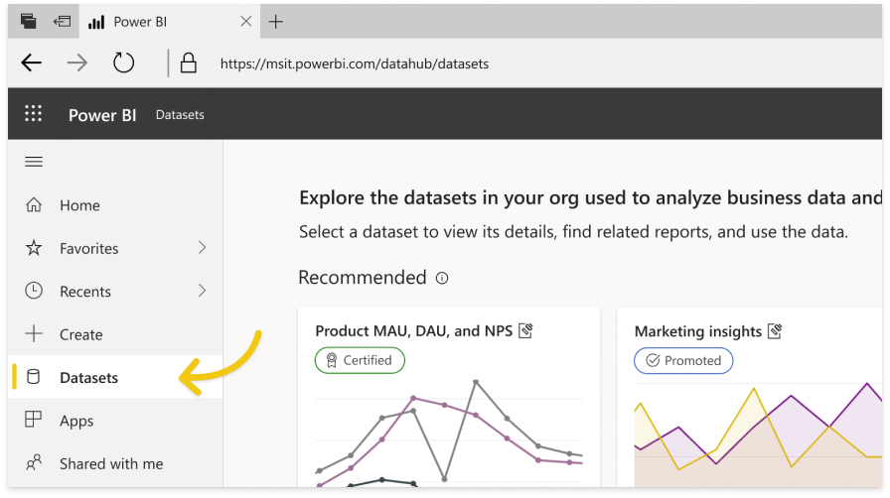Open the app launcher waffle icon
The height and width of the screenshot is (498, 890).
click(x=33, y=114)
